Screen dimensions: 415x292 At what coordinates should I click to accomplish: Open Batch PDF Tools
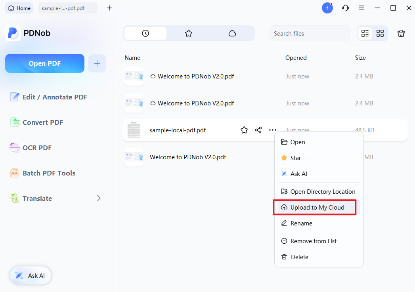coord(43,173)
